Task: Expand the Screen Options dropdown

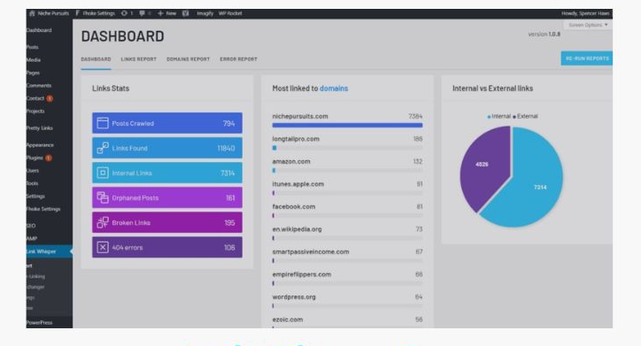Action: click(588, 25)
